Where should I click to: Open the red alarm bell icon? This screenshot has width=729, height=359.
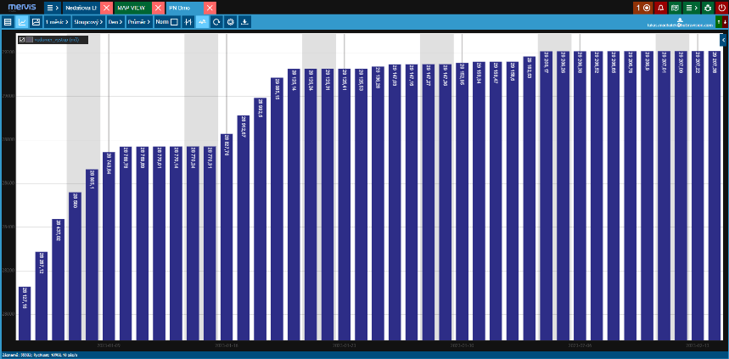pos(660,7)
